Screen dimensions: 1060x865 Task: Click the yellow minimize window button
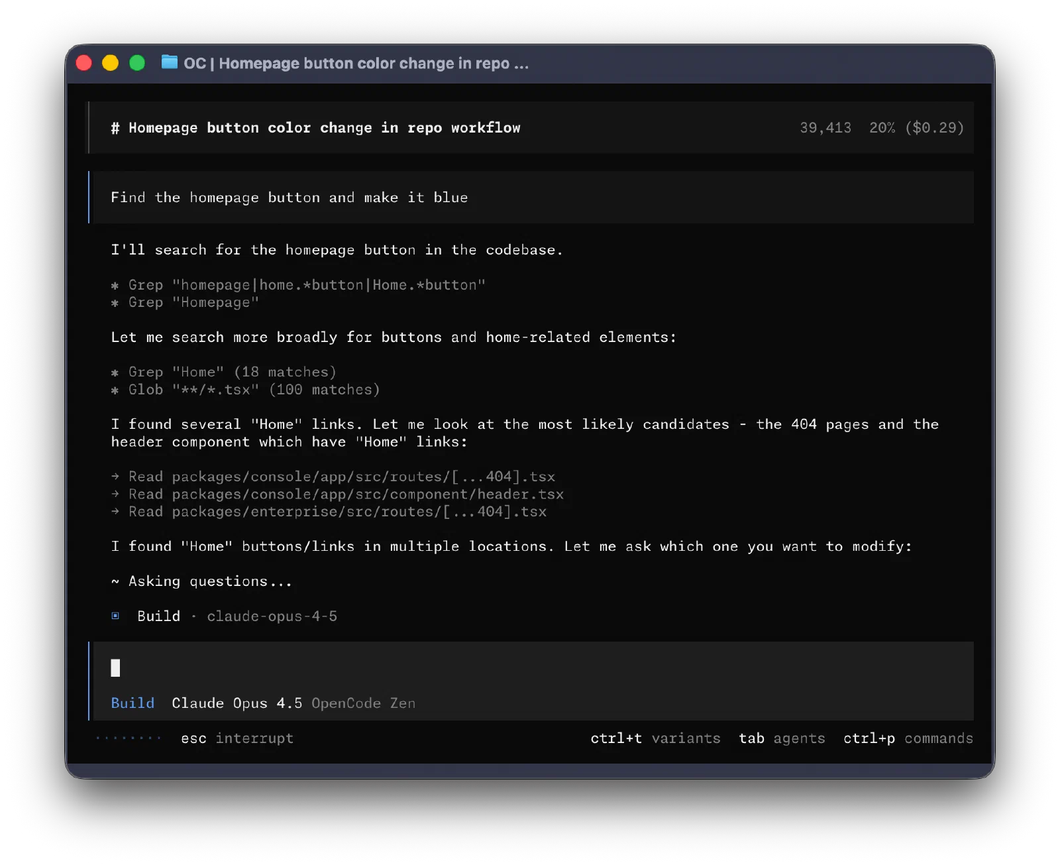[x=111, y=63]
